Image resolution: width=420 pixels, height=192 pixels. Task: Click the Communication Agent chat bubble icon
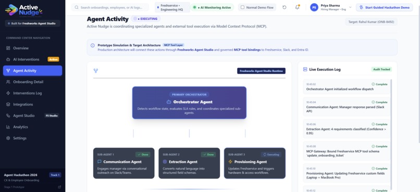(100, 162)
